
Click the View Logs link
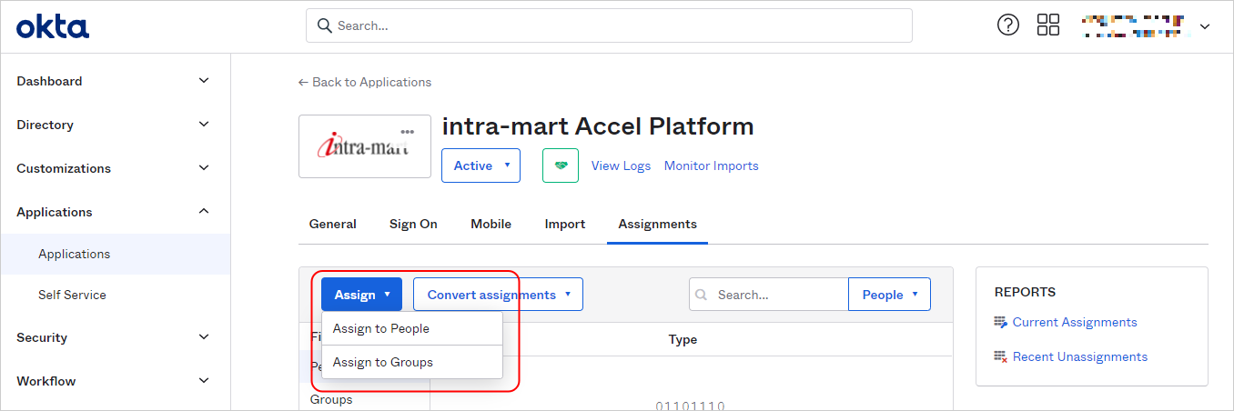pos(621,165)
